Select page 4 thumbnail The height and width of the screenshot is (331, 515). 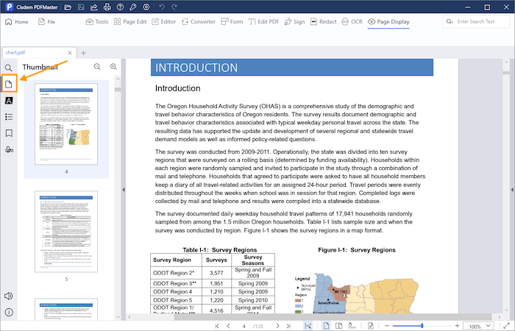66,124
